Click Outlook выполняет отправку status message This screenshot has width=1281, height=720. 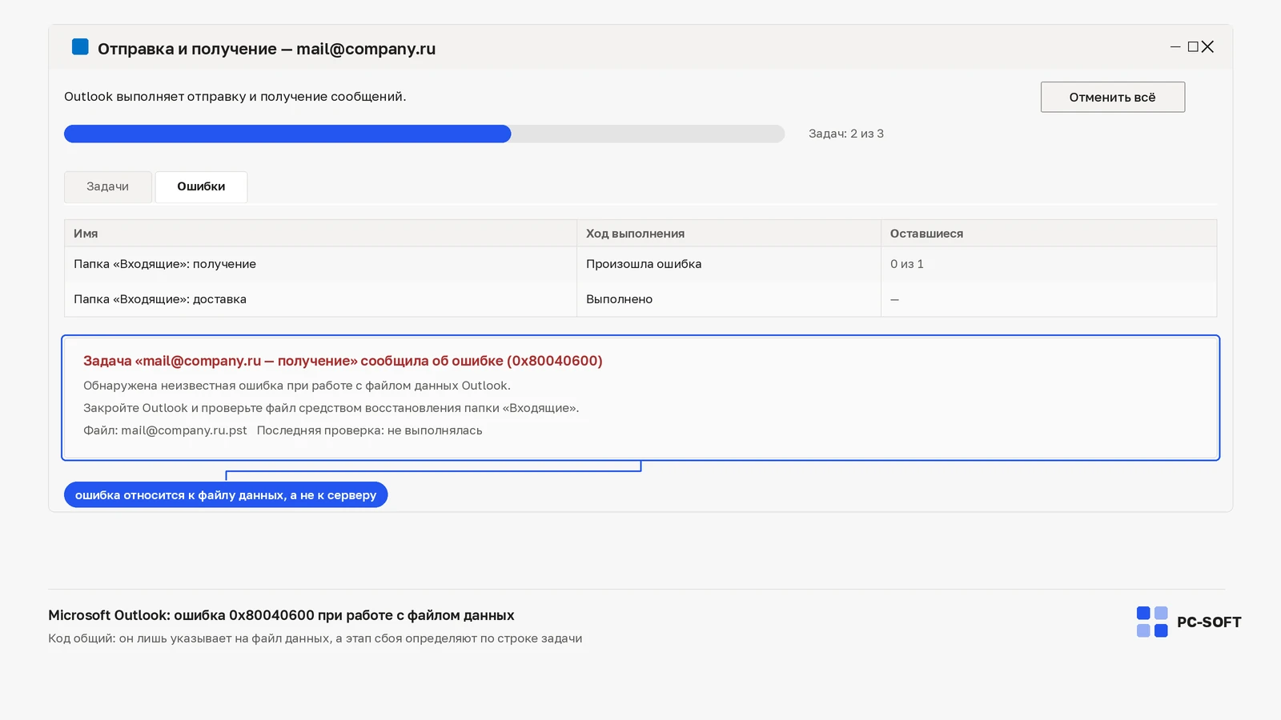(x=235, y=97)
